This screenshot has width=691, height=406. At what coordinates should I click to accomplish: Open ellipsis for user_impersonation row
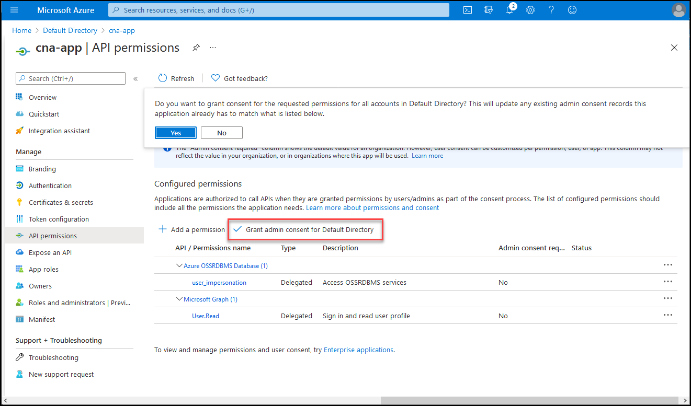click(x=668, y=282)
